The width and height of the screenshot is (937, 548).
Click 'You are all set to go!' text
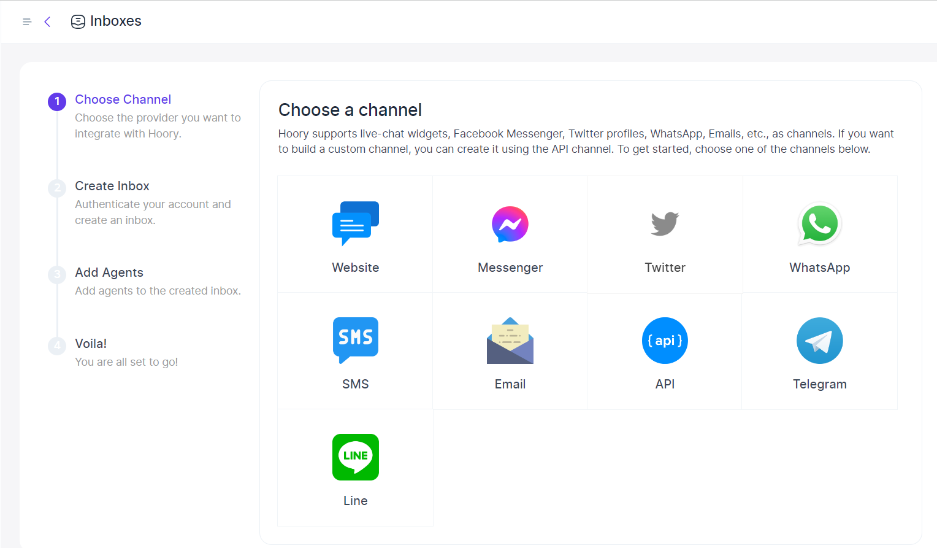click(x=126, y=362)
